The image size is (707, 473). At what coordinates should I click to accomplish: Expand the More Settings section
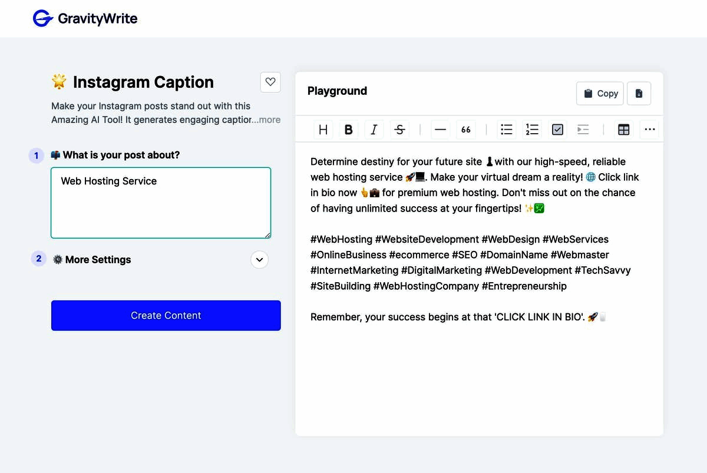coord(259,259)
